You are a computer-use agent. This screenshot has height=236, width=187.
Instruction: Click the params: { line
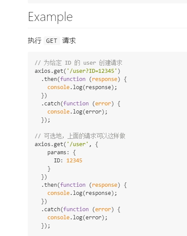pos(61,152)
